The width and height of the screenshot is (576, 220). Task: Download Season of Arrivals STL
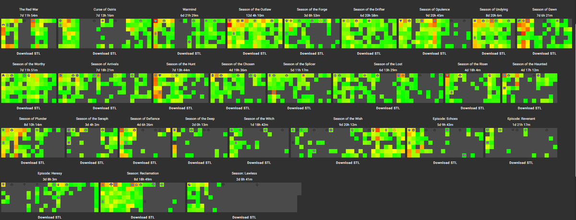104,108
